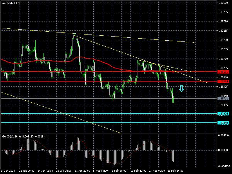Click the 1.29325 price scale value
The height and width of the screenshot is (174, 232).
(223, 86)
